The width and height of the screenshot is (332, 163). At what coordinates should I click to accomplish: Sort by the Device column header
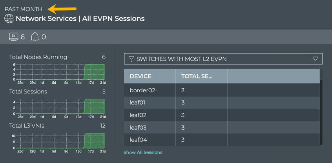140,76
